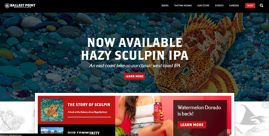Click Learn More for Watermelon Dorado
This screenshot has height=136, width=269.
(192, 125)
